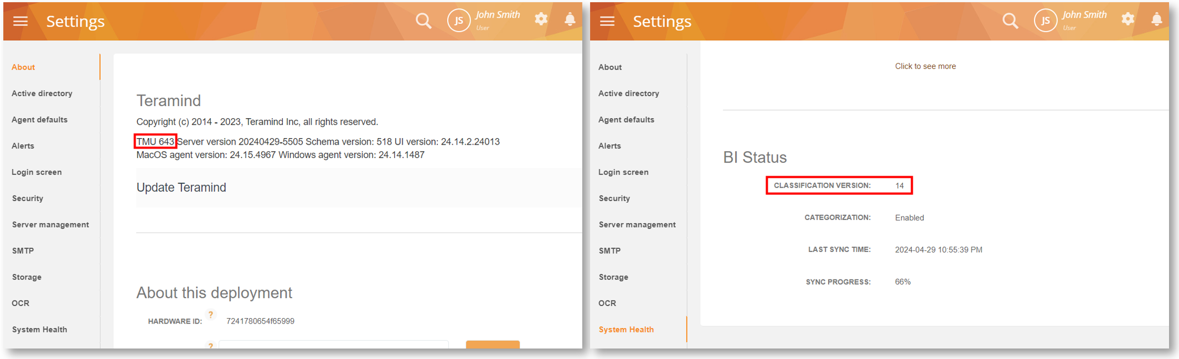
Task: Click classification version value 14
Action: [x=899, y=186]
